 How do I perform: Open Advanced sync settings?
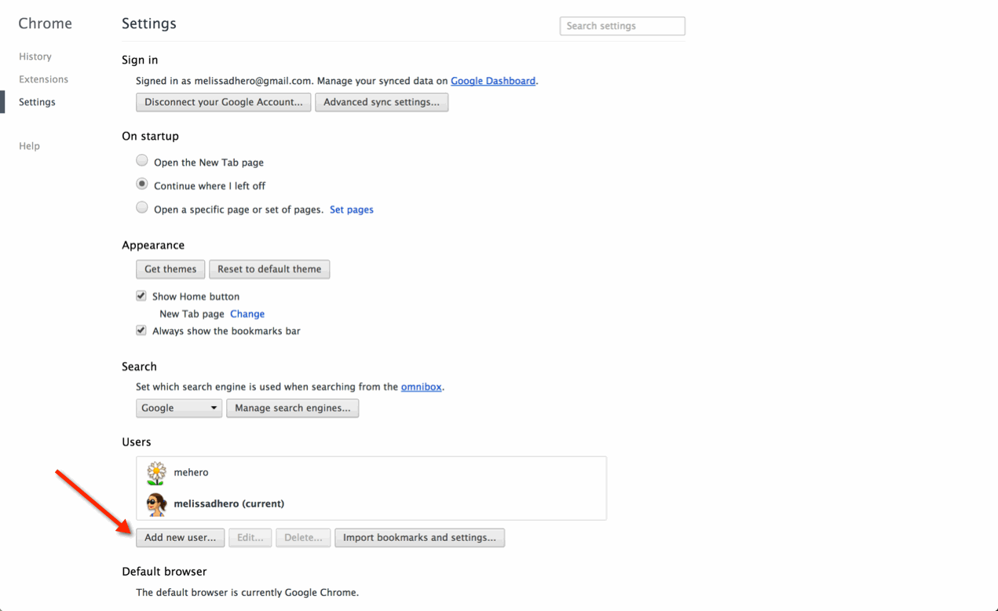pyautogui.click(x=382, y=102)
